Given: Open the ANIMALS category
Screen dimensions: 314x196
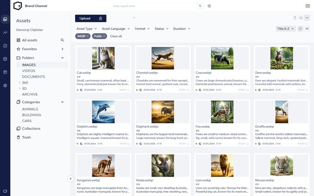Looking at the screenshot, I should point(30,109).
